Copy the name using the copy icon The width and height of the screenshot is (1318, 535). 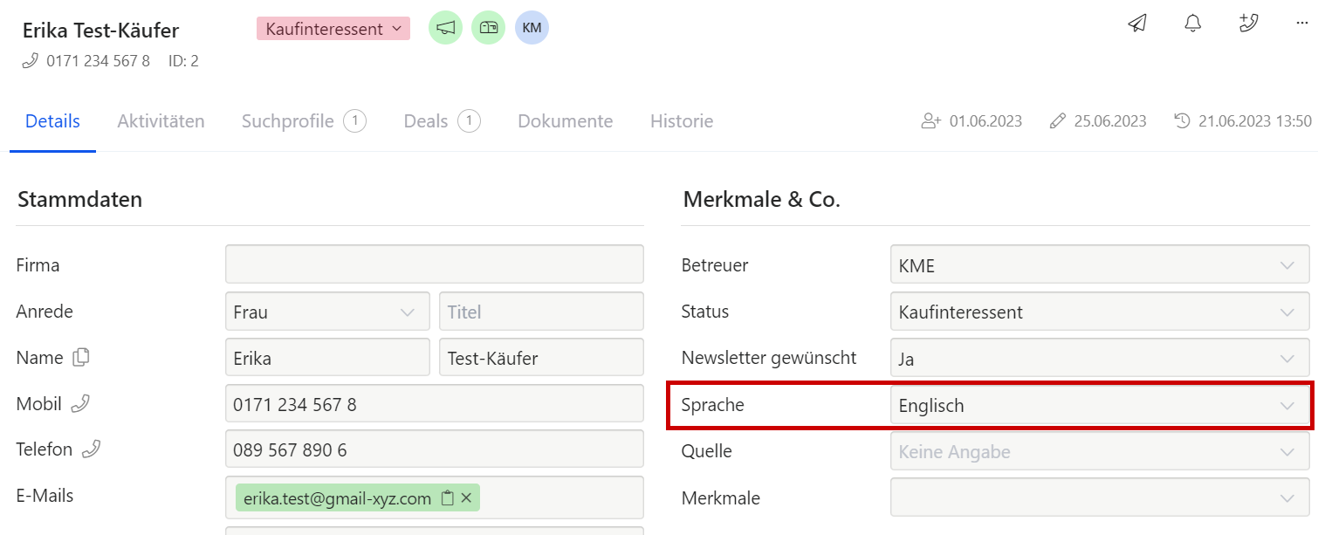click(x=81, y=357)
